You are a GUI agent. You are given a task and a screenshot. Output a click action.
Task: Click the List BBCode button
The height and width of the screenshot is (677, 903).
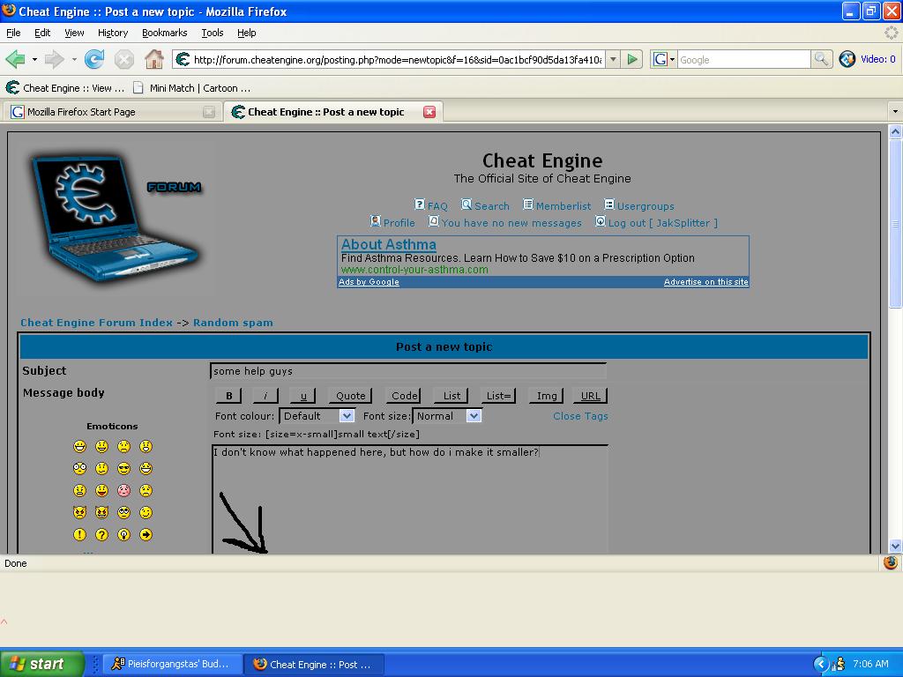451,396
